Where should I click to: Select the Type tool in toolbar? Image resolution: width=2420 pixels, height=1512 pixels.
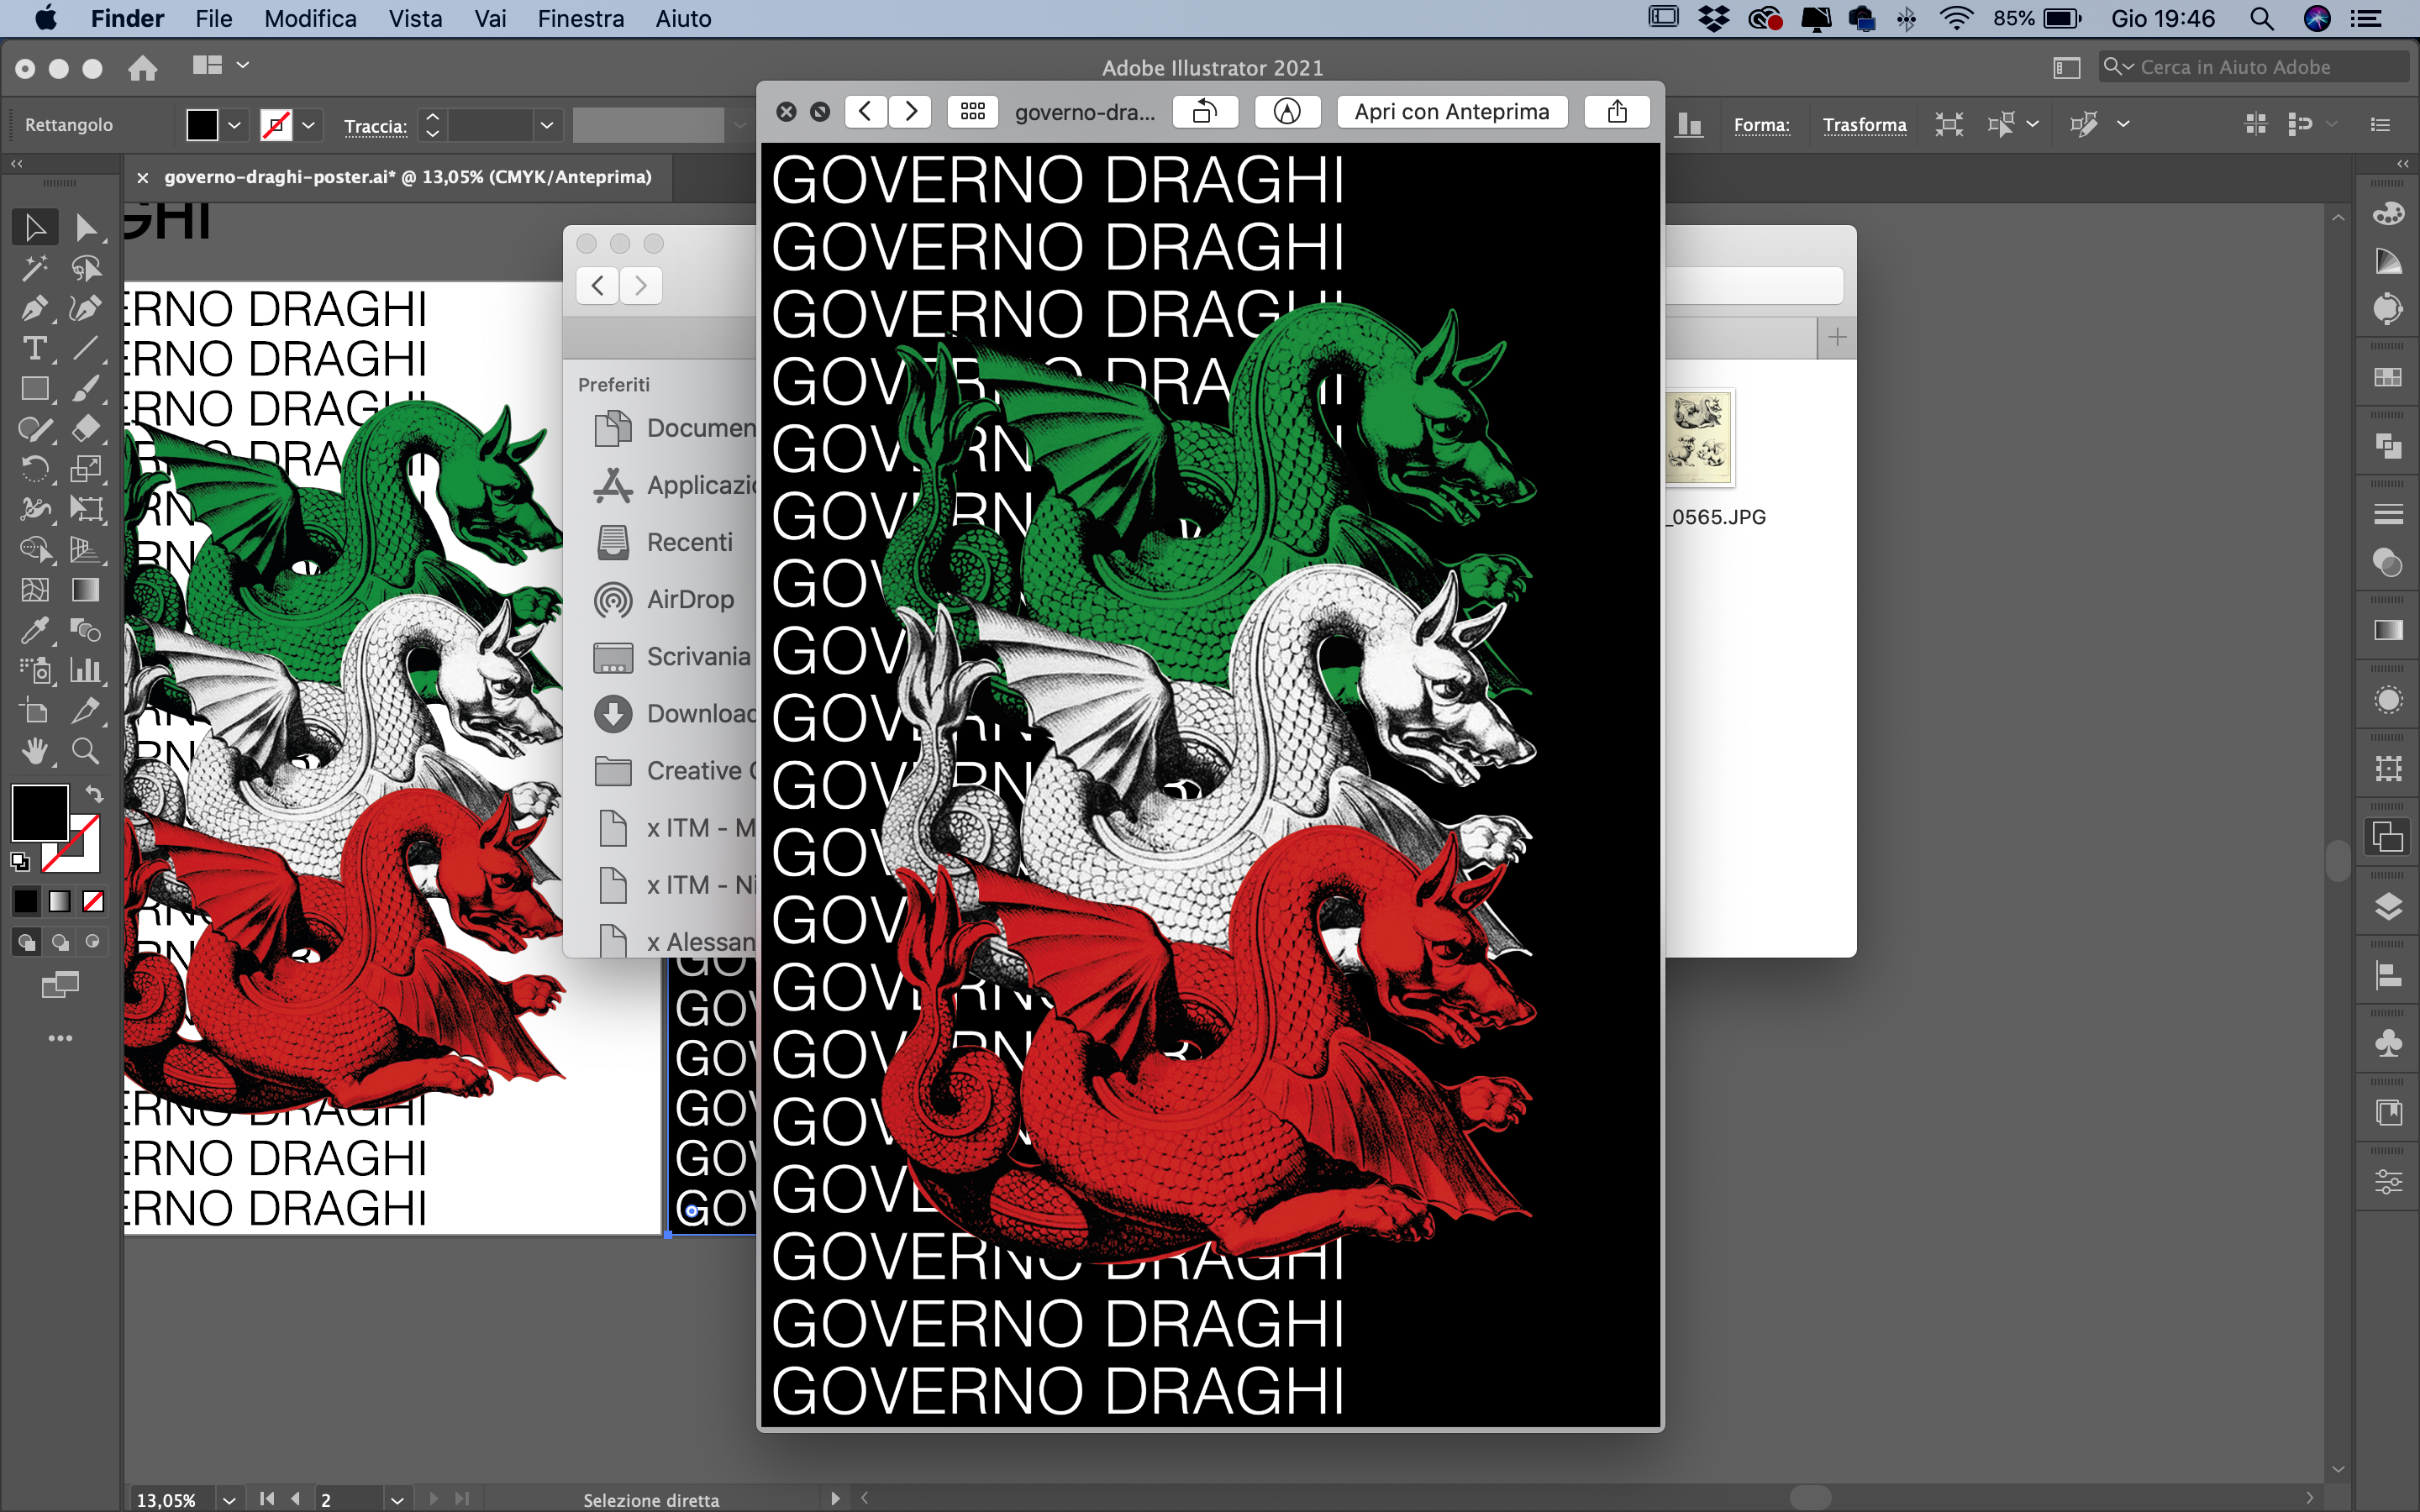[x=35, y=349]
